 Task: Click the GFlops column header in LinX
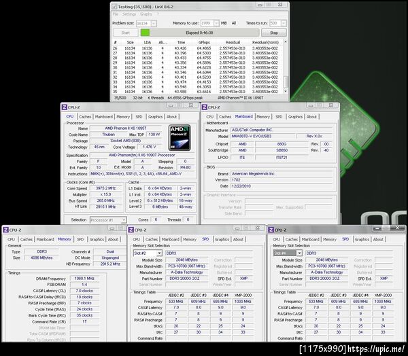coord(204,42)
